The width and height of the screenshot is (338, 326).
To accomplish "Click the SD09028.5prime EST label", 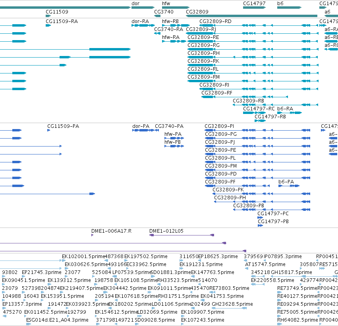I will click(155, 320).
